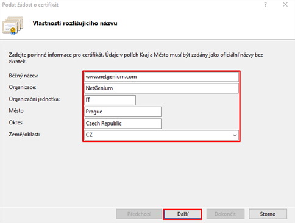Click the Okres label text
Image resolution: width=295 pixels, height=223 pixels.
(x=16, y=122)
